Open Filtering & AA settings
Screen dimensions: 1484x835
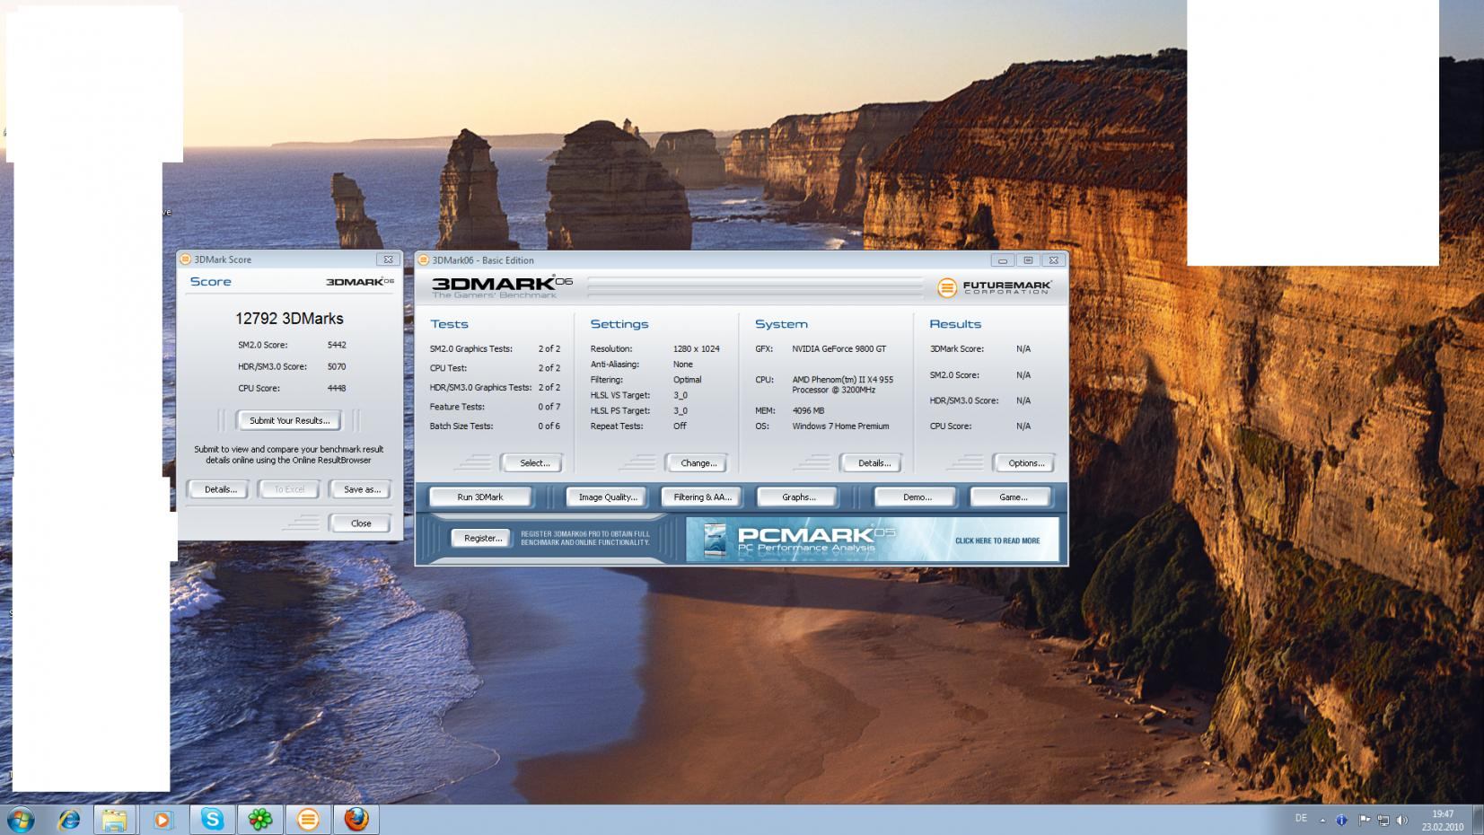[x=702, y=497]
